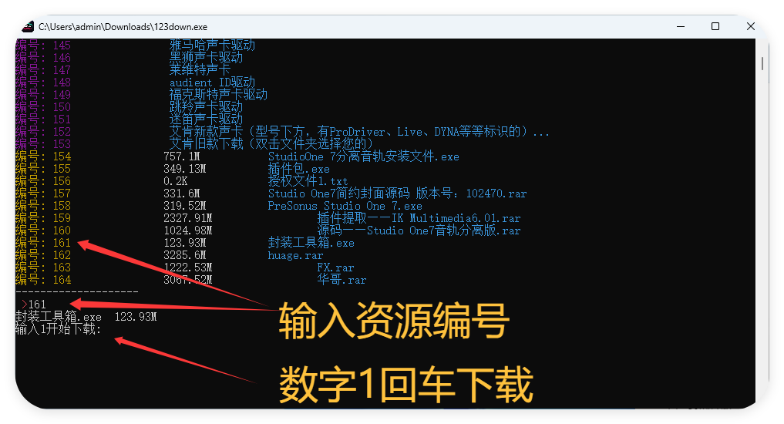784x424 pixels.
Task: Click the blue 封装工具箱.exe filename in the numbered list
Action: pos(311,243)
